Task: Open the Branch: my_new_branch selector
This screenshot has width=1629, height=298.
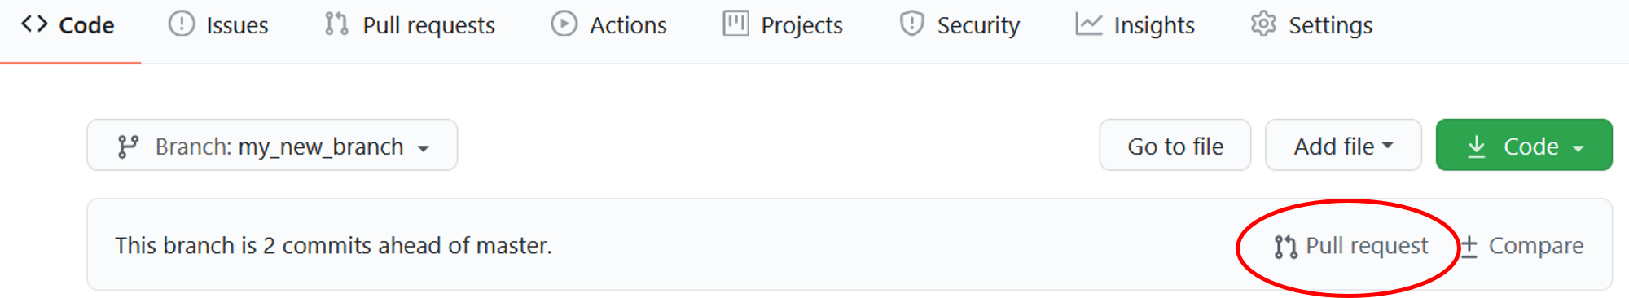Action: click(272, 145)
